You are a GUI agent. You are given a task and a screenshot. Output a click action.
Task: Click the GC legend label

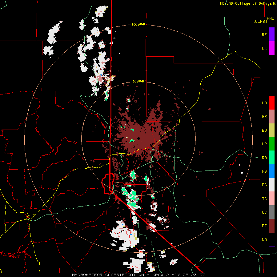pos(264,212)
